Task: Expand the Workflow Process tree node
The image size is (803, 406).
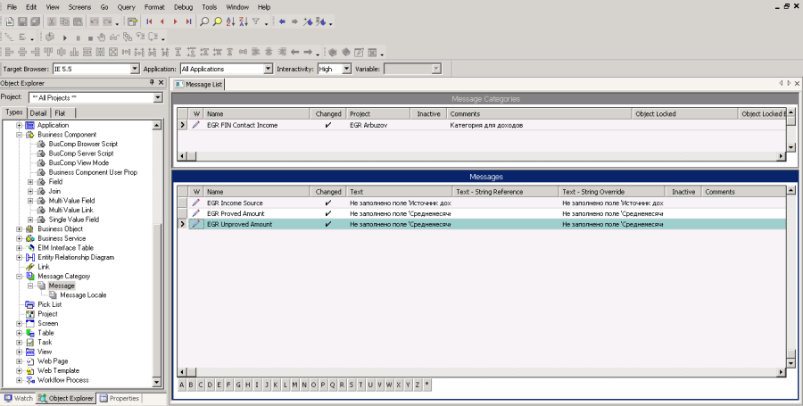Action: pyautogui.click(x=19, y=380)
